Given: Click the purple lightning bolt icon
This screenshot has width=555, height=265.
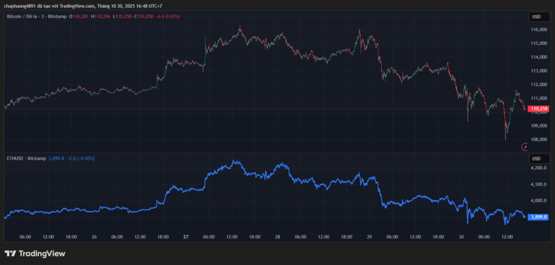Looking at the screenshot, I should (x=525, y=147).
